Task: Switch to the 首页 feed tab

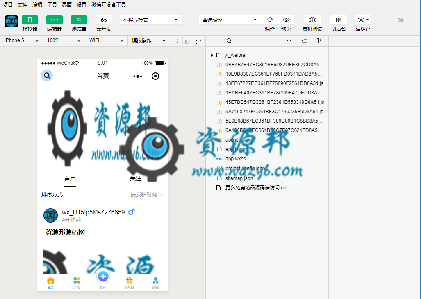Action: (x=70, y=178)
